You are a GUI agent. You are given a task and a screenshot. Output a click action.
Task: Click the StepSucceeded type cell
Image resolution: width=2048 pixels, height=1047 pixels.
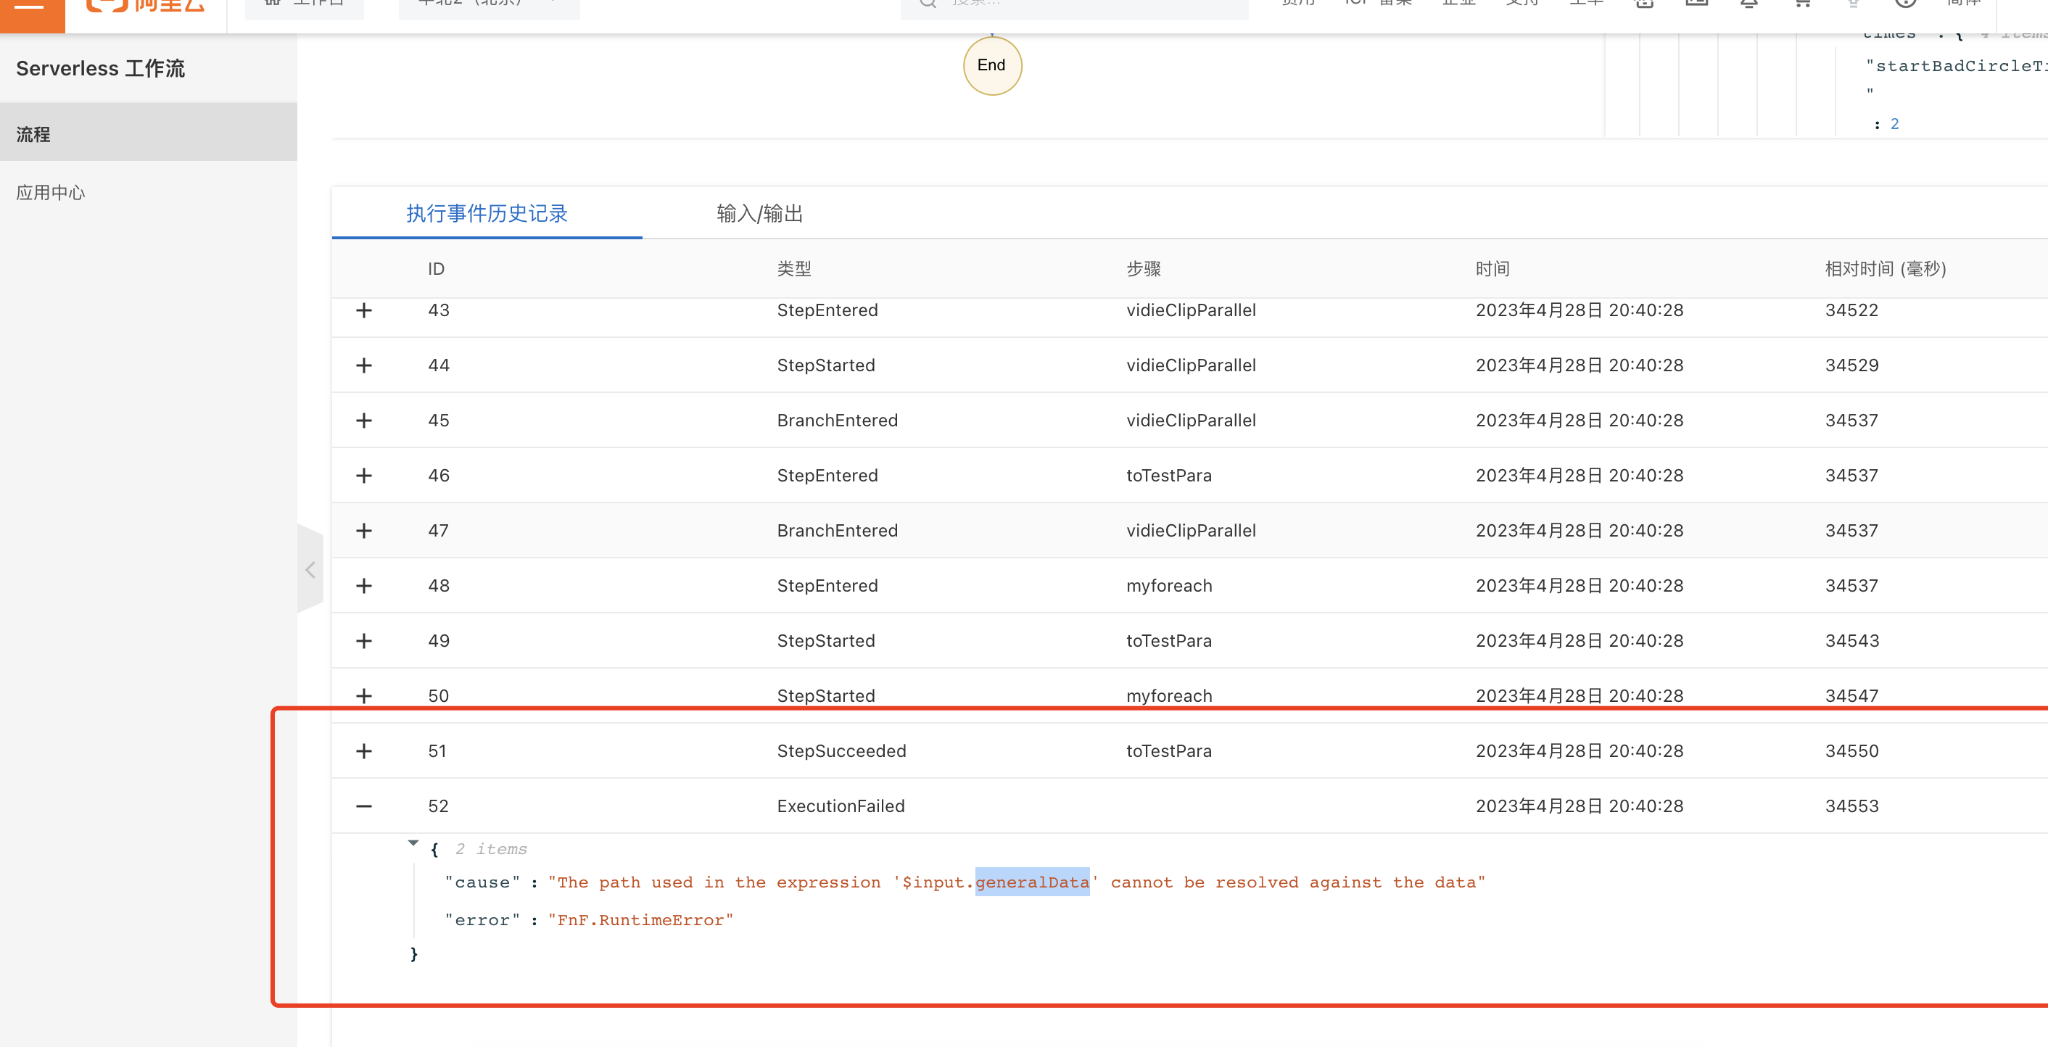click(841, 751)
